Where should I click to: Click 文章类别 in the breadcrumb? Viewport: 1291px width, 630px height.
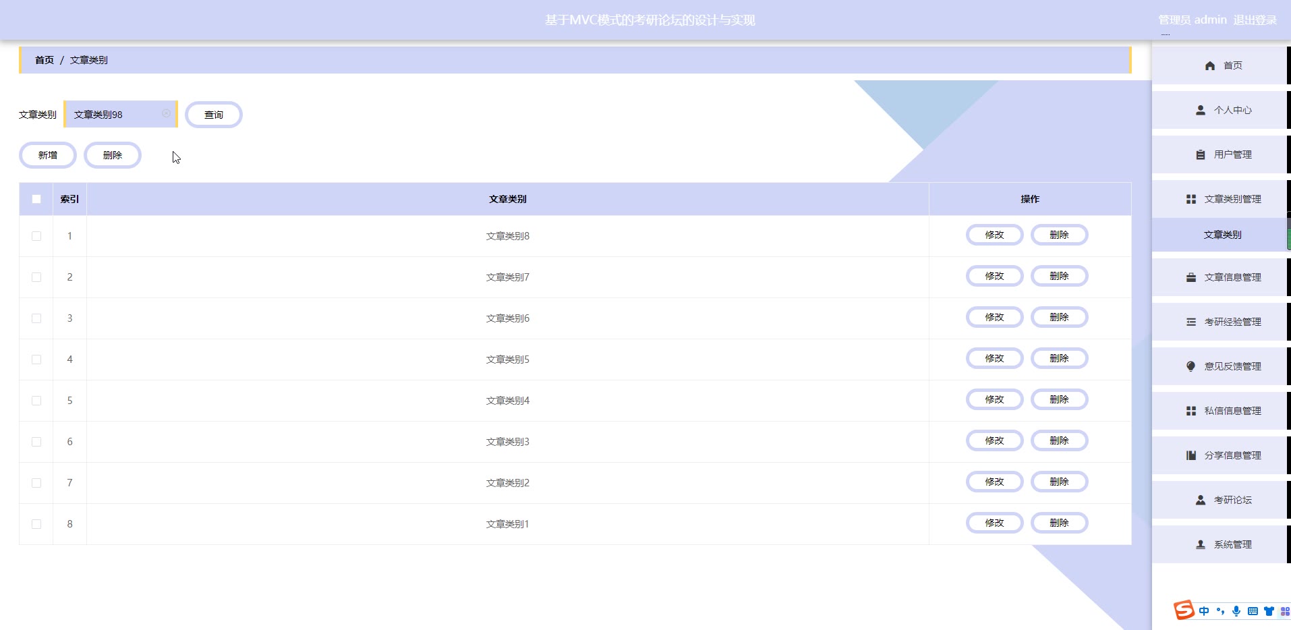click(89, 60)
